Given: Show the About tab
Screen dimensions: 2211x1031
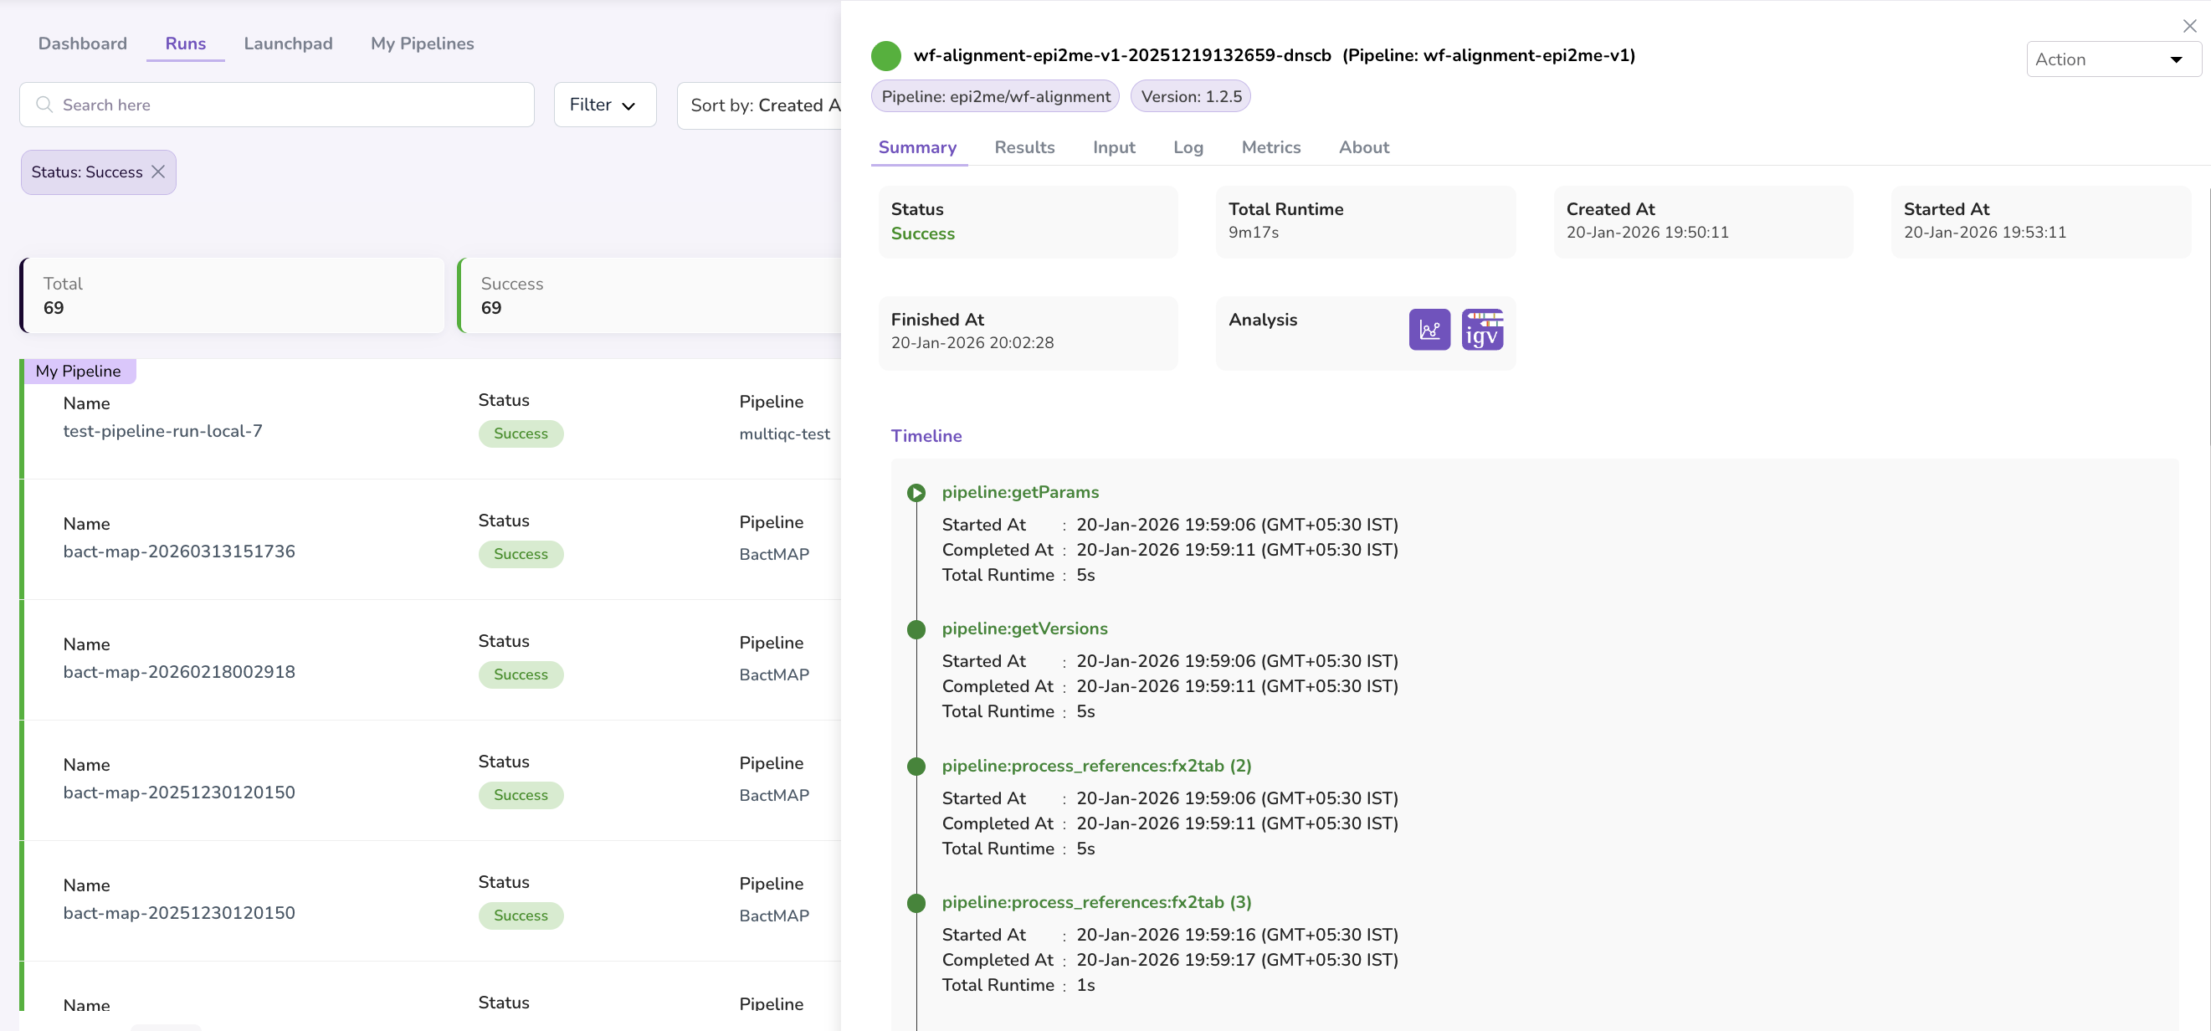Looking at the screenshot, I should click(x=1364, y=147).
